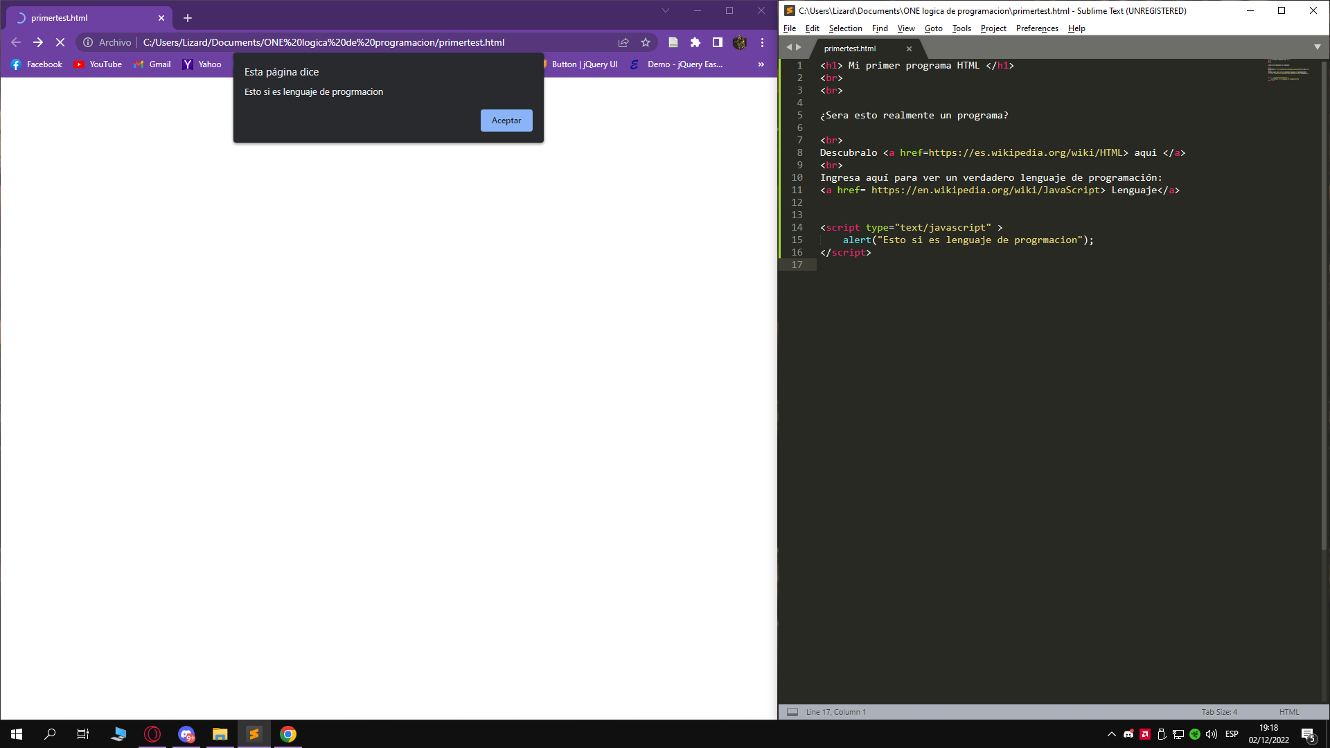
Task: Expand the browser extensions area
Action: point(695,42)
